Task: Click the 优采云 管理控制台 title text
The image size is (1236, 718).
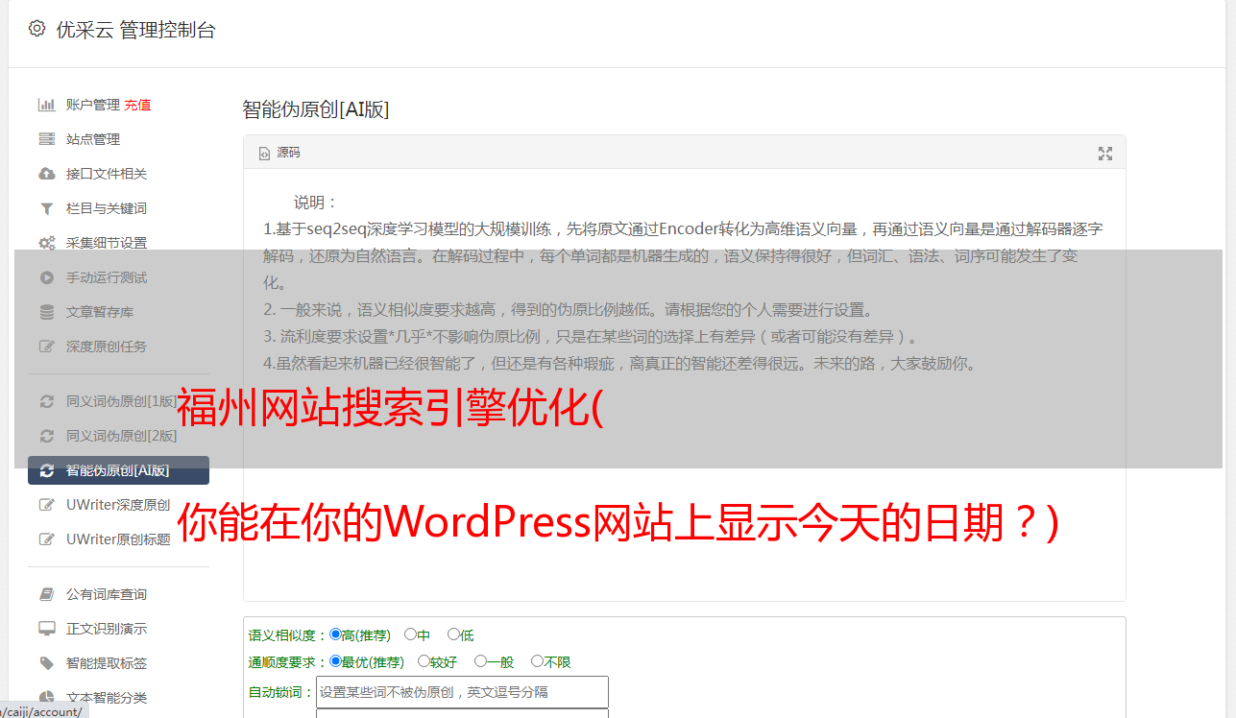Action: [x=135, y=30]
